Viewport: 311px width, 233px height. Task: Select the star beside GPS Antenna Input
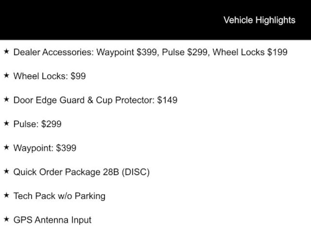point(6,219)
